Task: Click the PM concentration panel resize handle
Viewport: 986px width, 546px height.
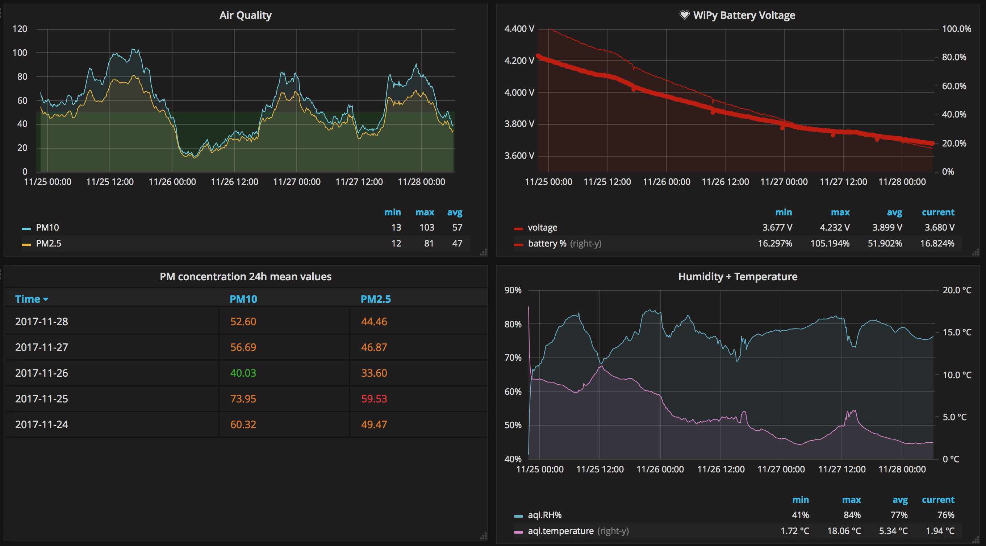Action: coord(484,536)
